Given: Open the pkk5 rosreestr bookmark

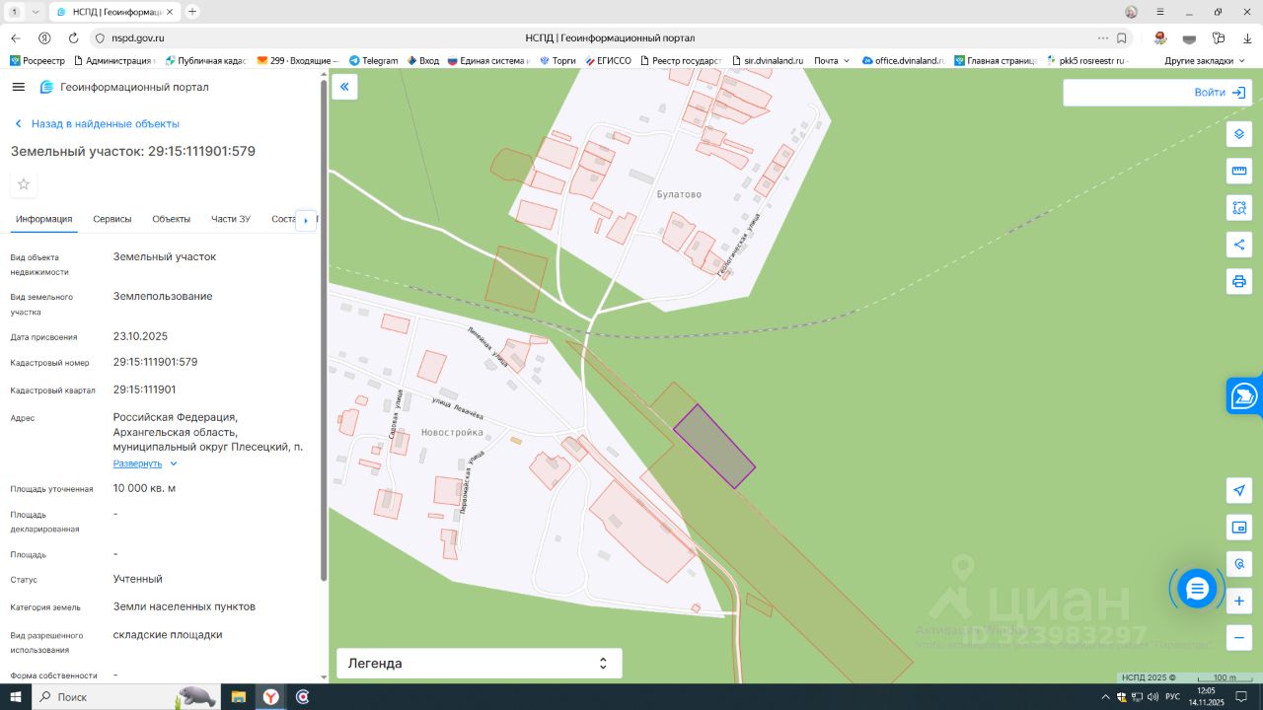Looking at the screenshot, I should pos(1086,61).
